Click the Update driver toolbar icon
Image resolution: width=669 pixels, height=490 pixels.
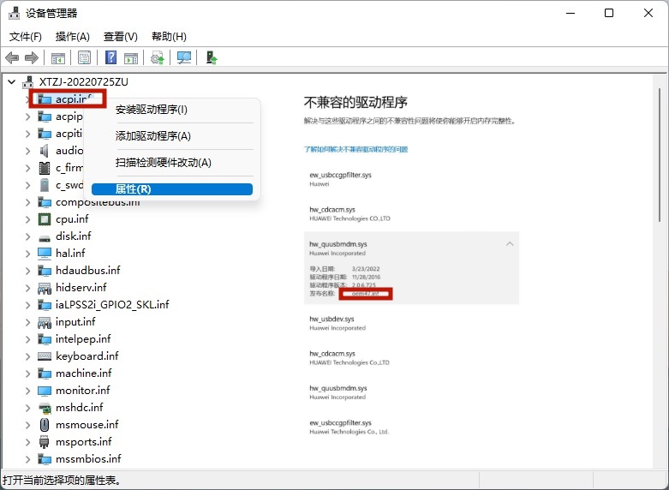point(158,57)
